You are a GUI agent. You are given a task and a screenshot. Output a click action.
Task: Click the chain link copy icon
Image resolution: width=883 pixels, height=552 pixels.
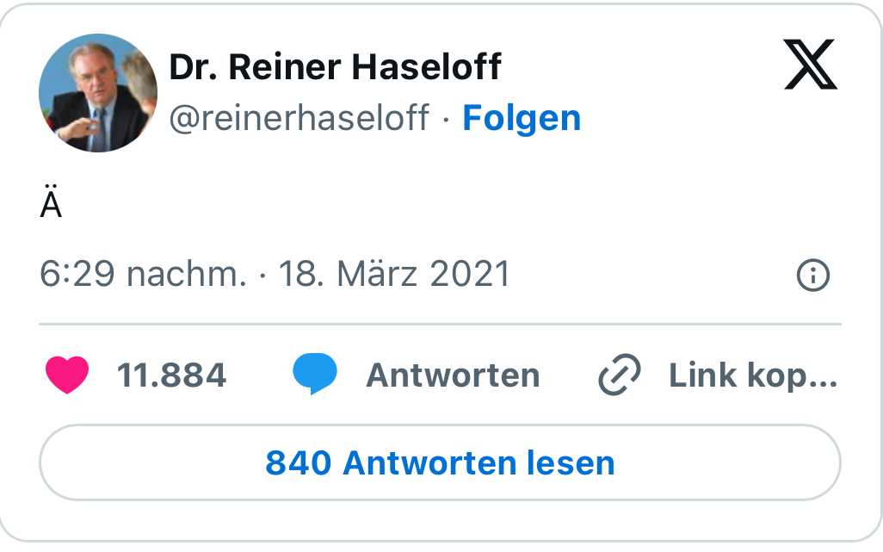point(619,376)
